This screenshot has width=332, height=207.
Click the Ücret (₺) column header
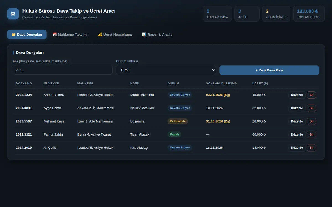coord(260,83)
